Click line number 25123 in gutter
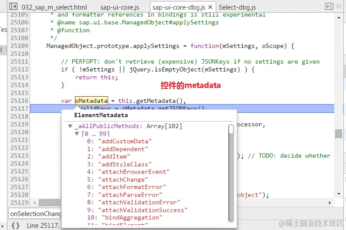The height and width of the screenshot is (230, 346). pos(20,156)
